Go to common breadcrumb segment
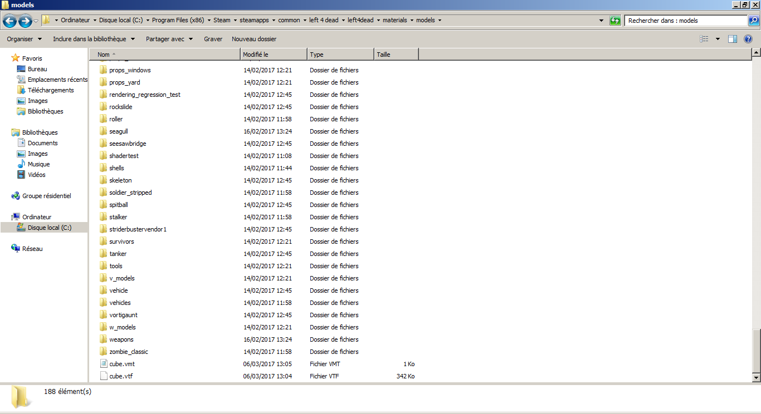 [x=289, y=21]
